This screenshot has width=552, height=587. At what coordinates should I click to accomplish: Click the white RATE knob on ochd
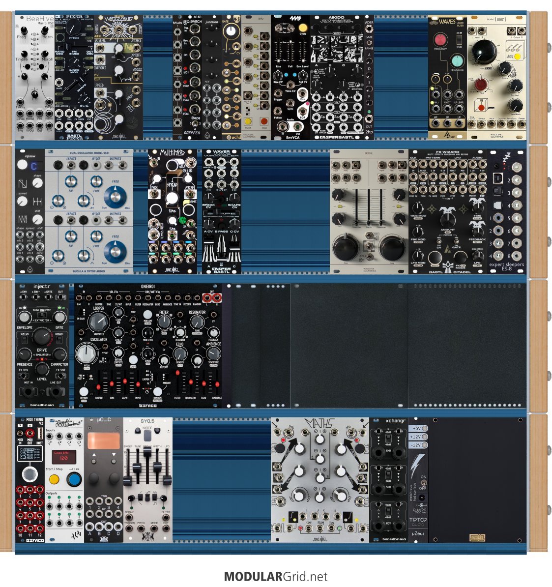(232, 31)
